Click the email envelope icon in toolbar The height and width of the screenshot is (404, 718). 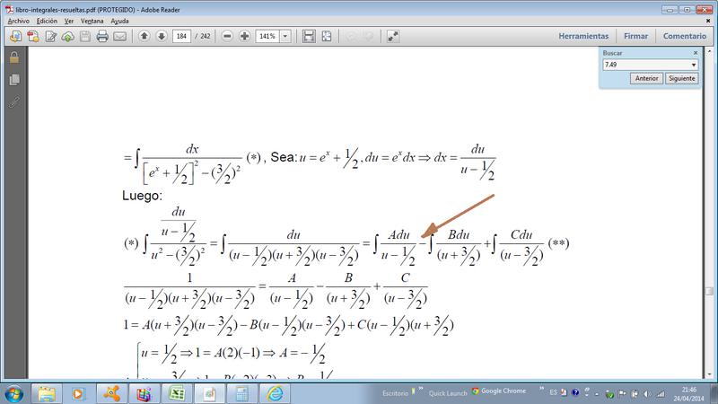(120, 37)
